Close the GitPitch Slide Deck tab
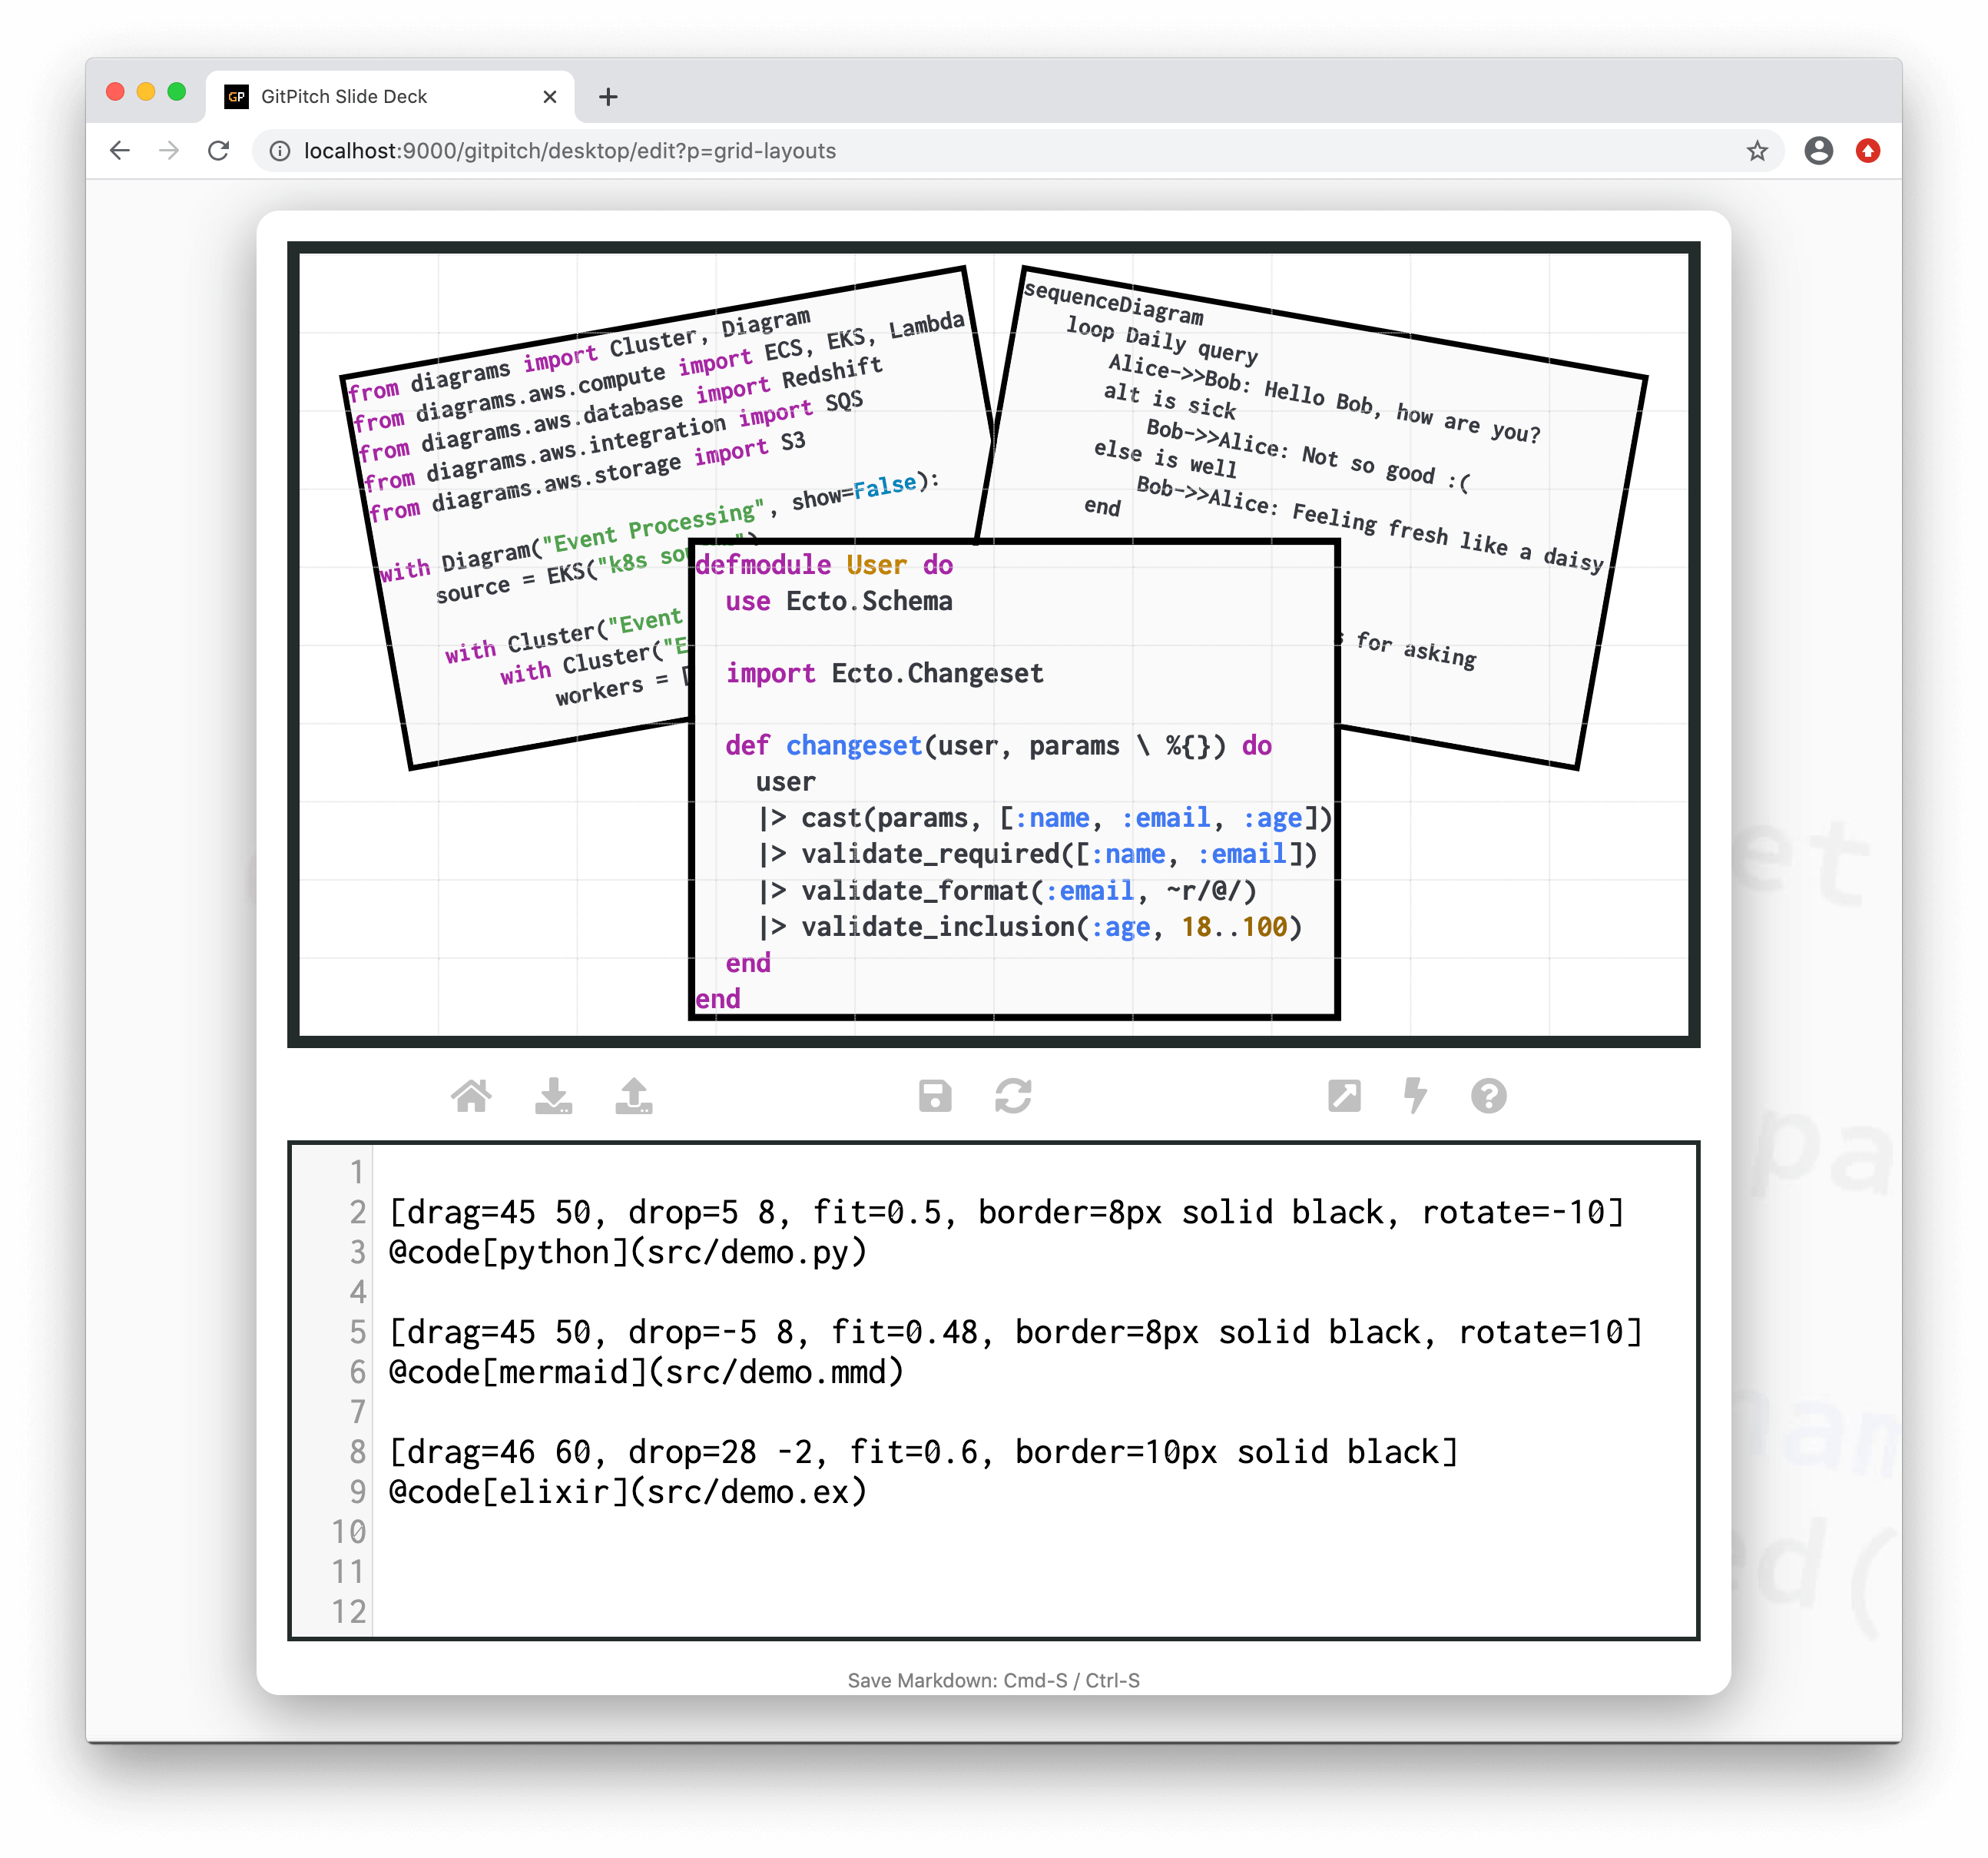This screenshot has height=1858, width=1988. coord(549,97)
